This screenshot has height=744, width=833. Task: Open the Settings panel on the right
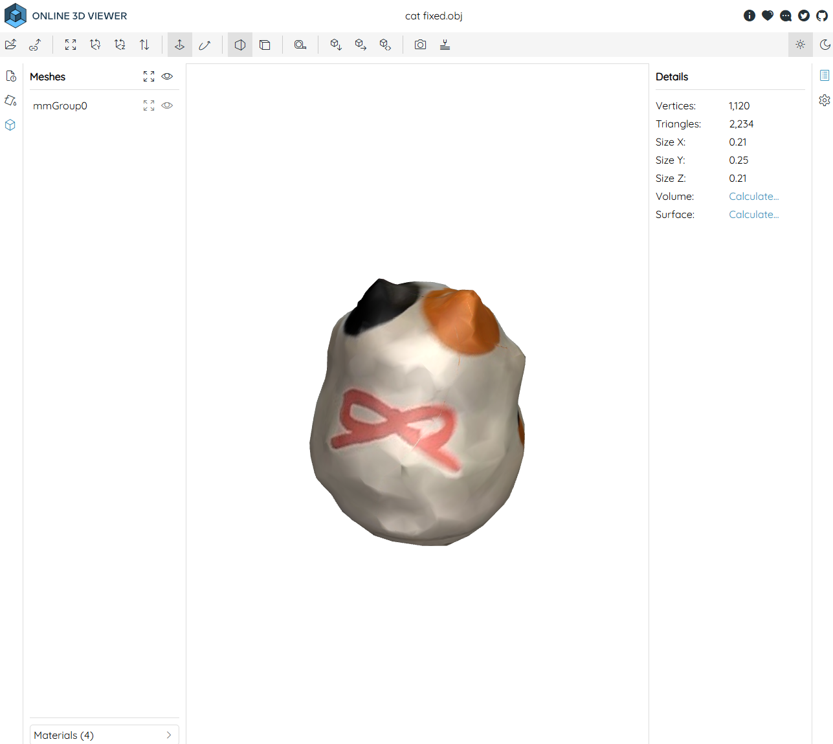click(x=824, y=100)
